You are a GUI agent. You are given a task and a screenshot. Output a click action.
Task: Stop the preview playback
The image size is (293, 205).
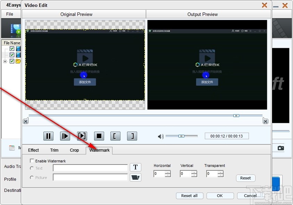(99, 136)
